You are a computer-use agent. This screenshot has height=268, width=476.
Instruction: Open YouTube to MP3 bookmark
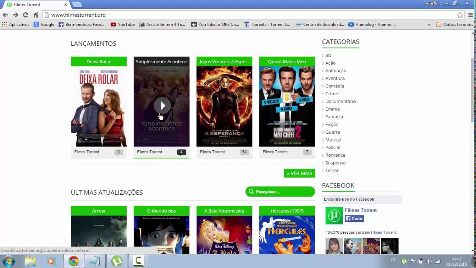click(215, 25)
